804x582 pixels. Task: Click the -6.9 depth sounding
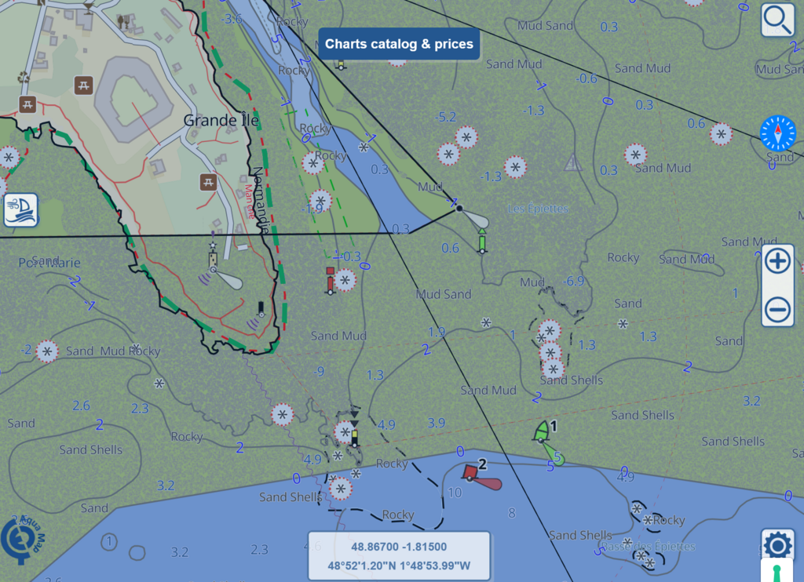click(572, 281)
